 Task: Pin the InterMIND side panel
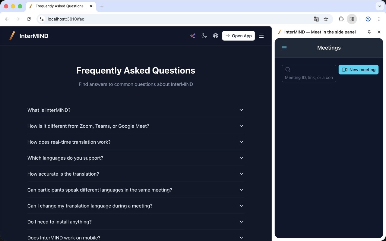click(369, 32)
